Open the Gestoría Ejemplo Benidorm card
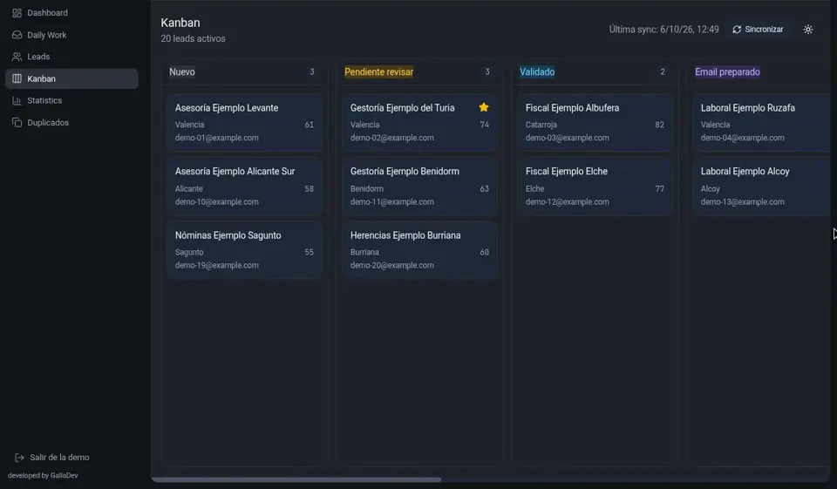 (x=419, y=187)
